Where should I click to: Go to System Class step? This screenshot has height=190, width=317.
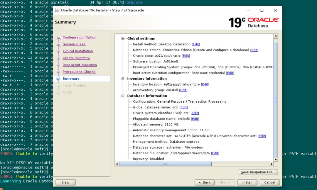(x=74, y=44)
